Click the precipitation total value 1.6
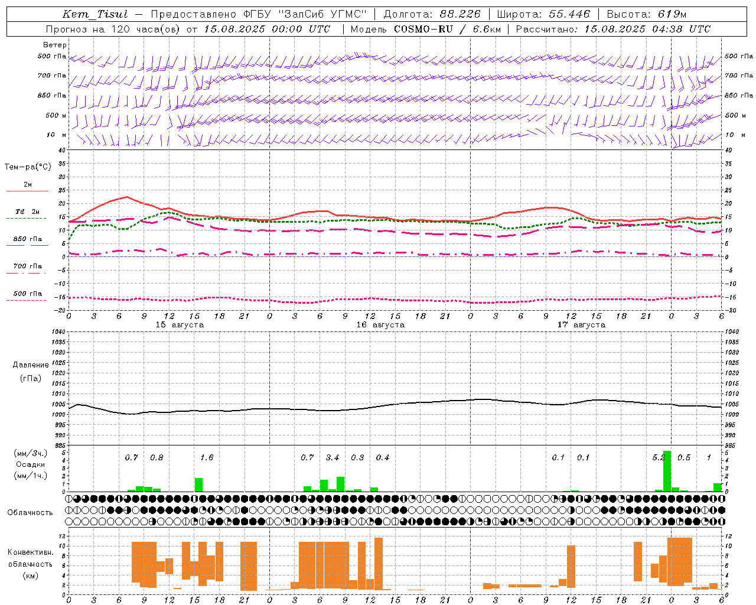This screenshot has height=605, width=756. 207,458
